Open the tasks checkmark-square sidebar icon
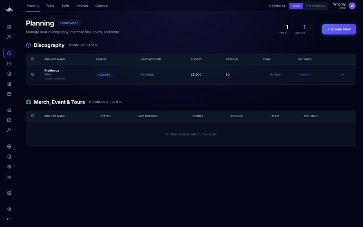 (9, 64)
